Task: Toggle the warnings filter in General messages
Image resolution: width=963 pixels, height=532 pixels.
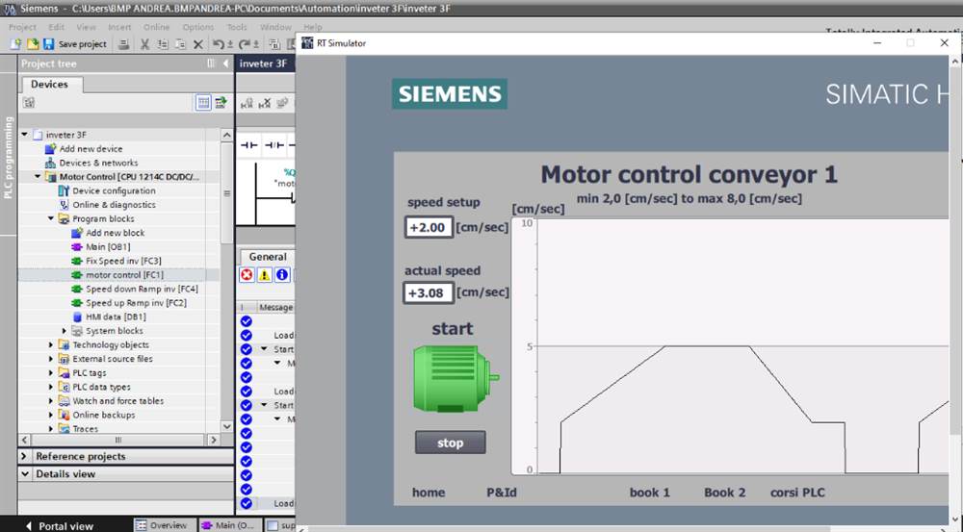Action: coord(264,275)
